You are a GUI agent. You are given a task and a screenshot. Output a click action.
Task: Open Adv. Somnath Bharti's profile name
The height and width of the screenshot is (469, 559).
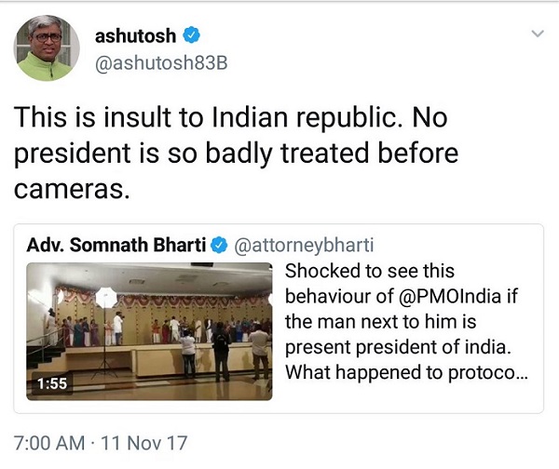(116, 245)
